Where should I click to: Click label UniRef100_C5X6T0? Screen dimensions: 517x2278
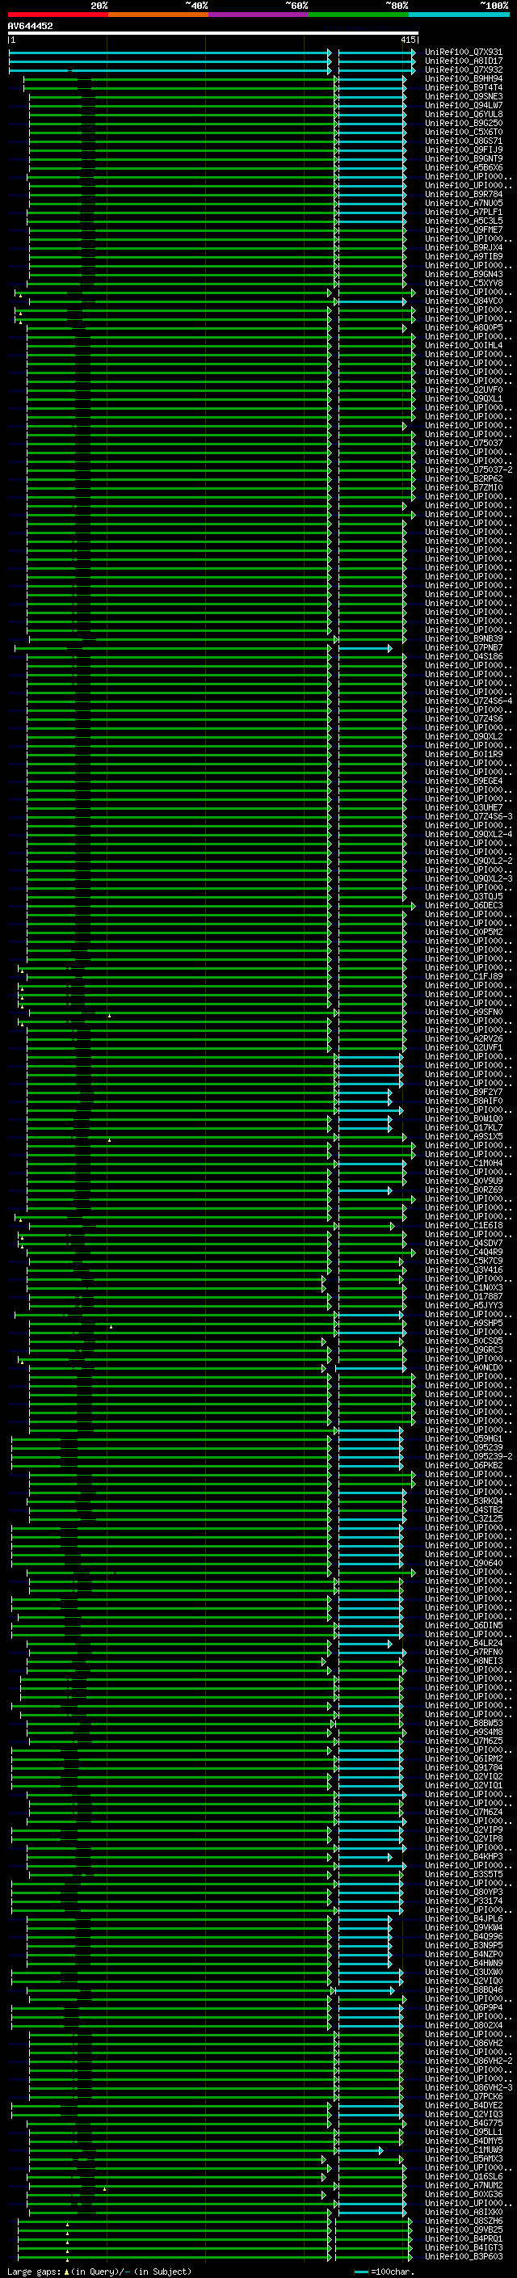[464, 132]
